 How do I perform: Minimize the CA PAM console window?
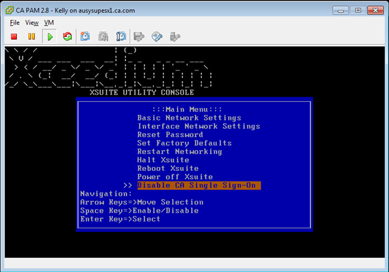pyautogui.click(x=340, y=11)
